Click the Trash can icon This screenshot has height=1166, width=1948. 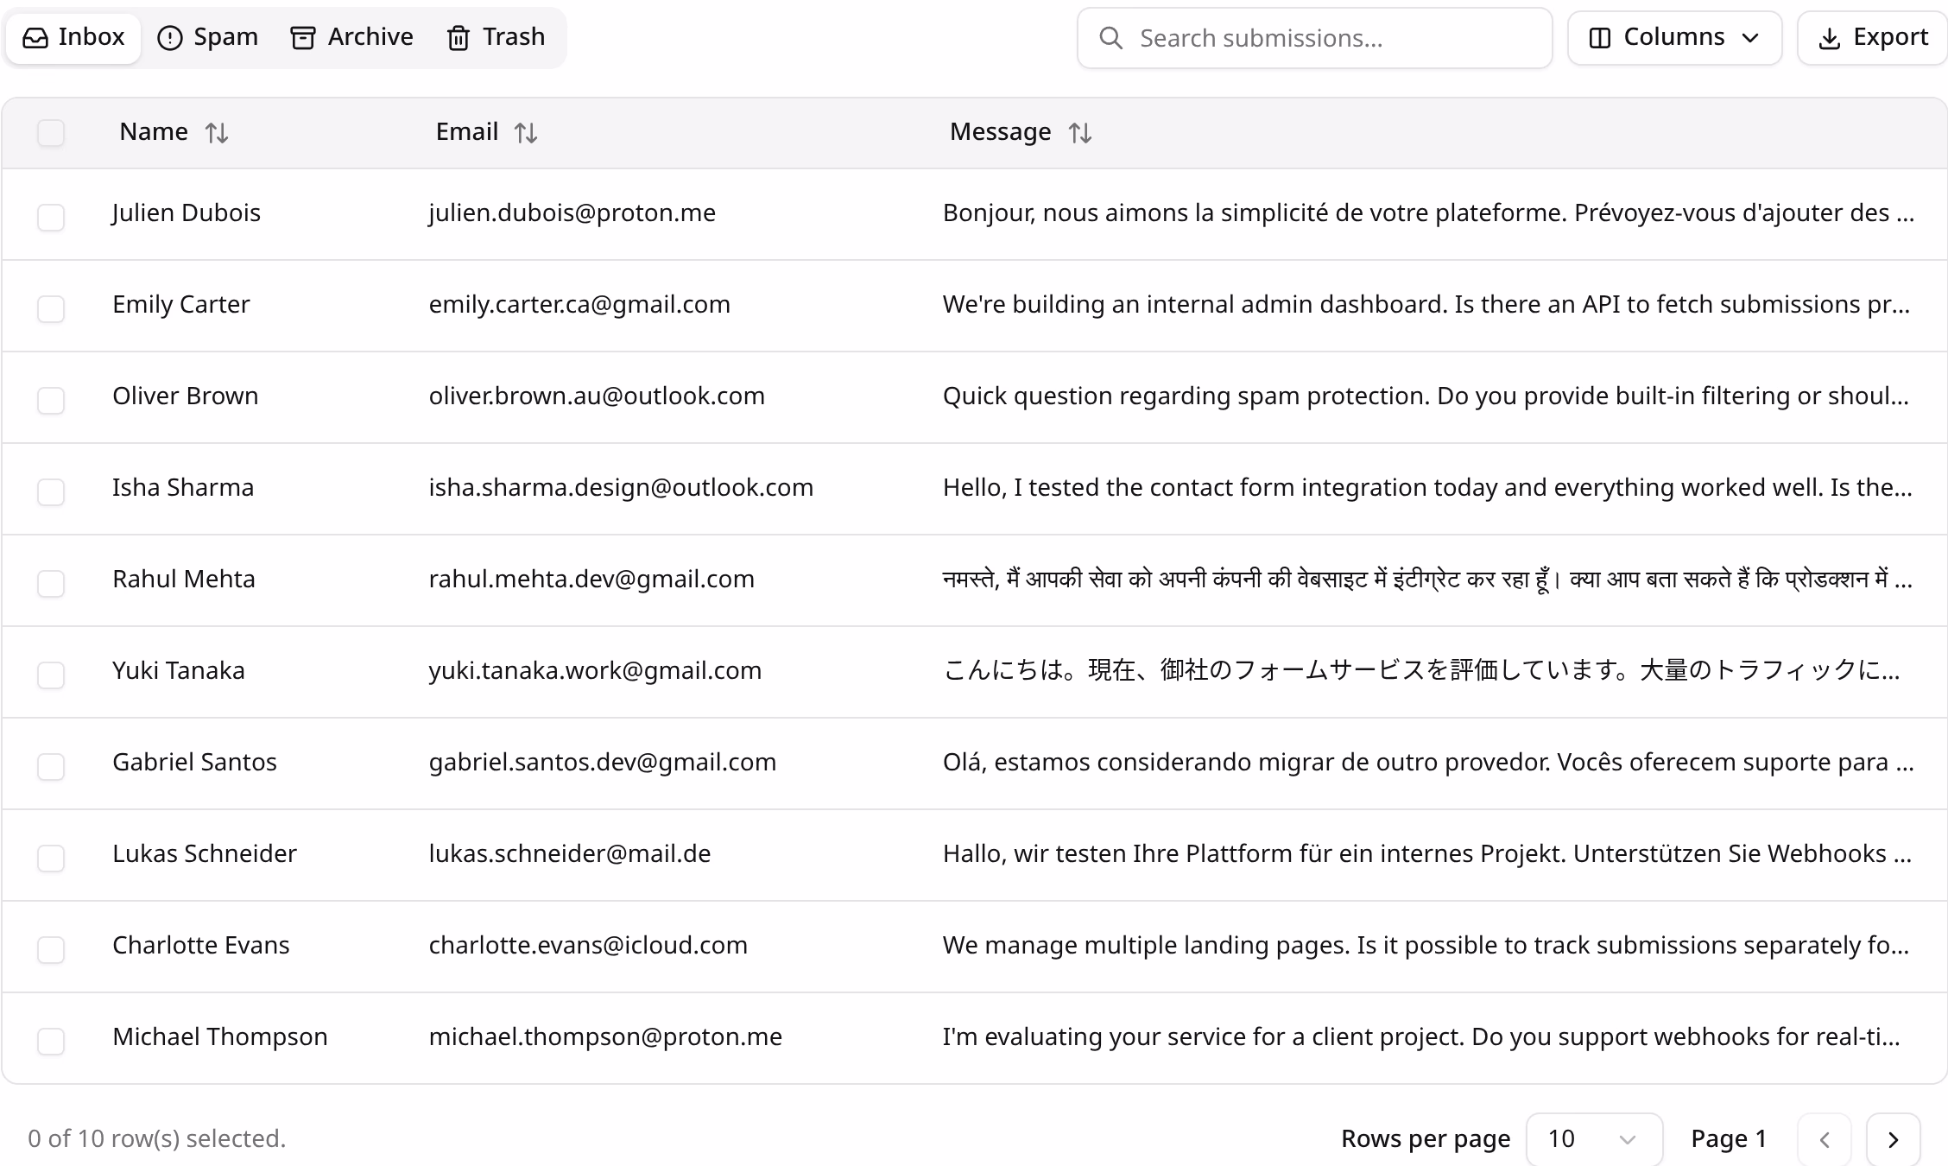pyautogui.click(x=459, y=37)
